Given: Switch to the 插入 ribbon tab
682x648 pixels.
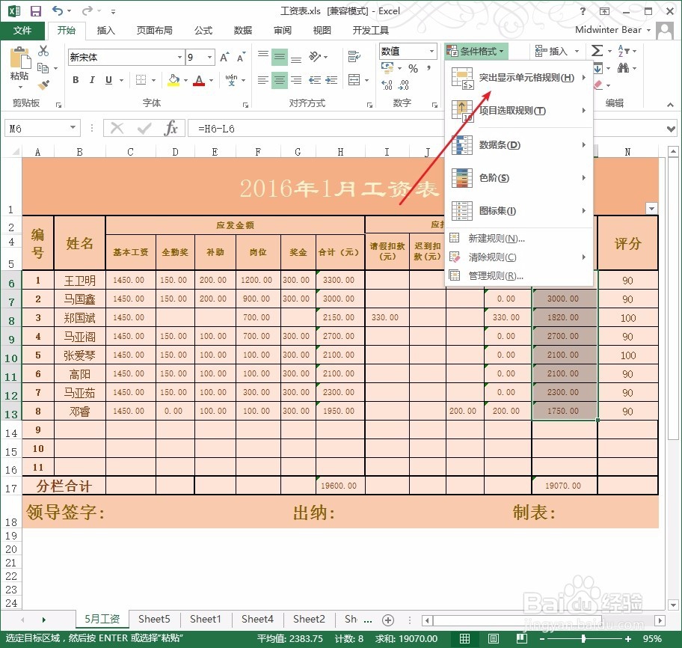Looking at the screenshot, I should [x=105, y=31].
